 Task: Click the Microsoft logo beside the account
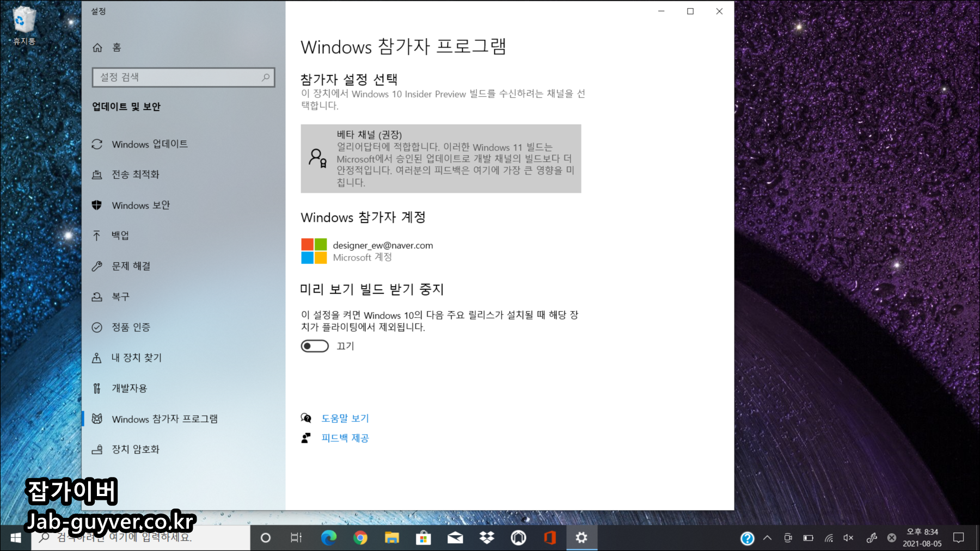[314, 251]
